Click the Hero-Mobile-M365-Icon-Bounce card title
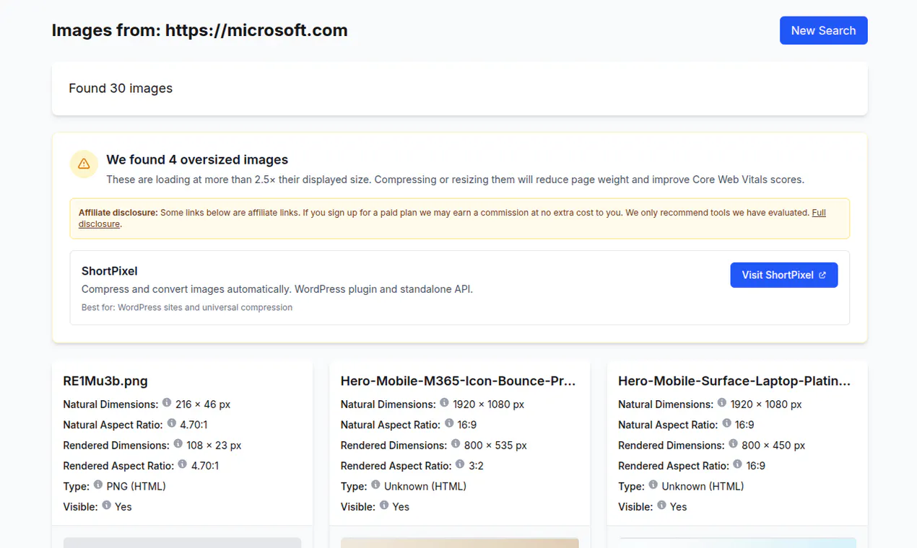Viewport: 917px width, 548px height. (x=458, y=381)
